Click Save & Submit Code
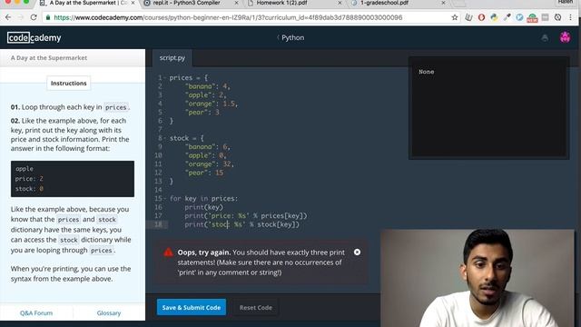The width and height of the screenshot is (581, 327). pyautogui.click(x=192, y=307)
